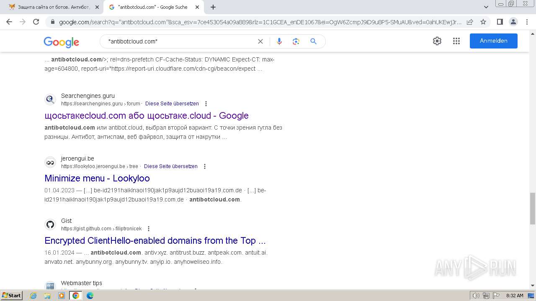Click the address bar URL
The width and height of the screenshot is (536, 301).
(260, 22)
